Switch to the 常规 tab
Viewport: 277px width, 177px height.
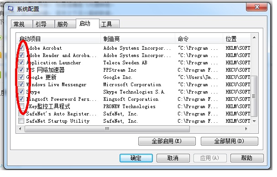pos(21,24)
